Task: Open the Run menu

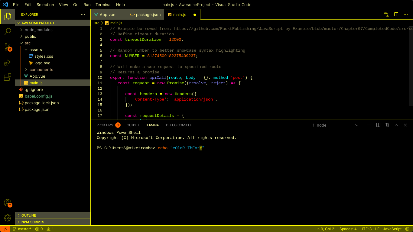Action: tap(87, 5)
